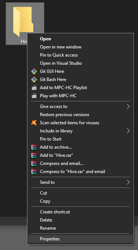Select Open in Visual Studio
This screenshot has height=250, width=138.
pyautogui.click(x=80, y=63)
